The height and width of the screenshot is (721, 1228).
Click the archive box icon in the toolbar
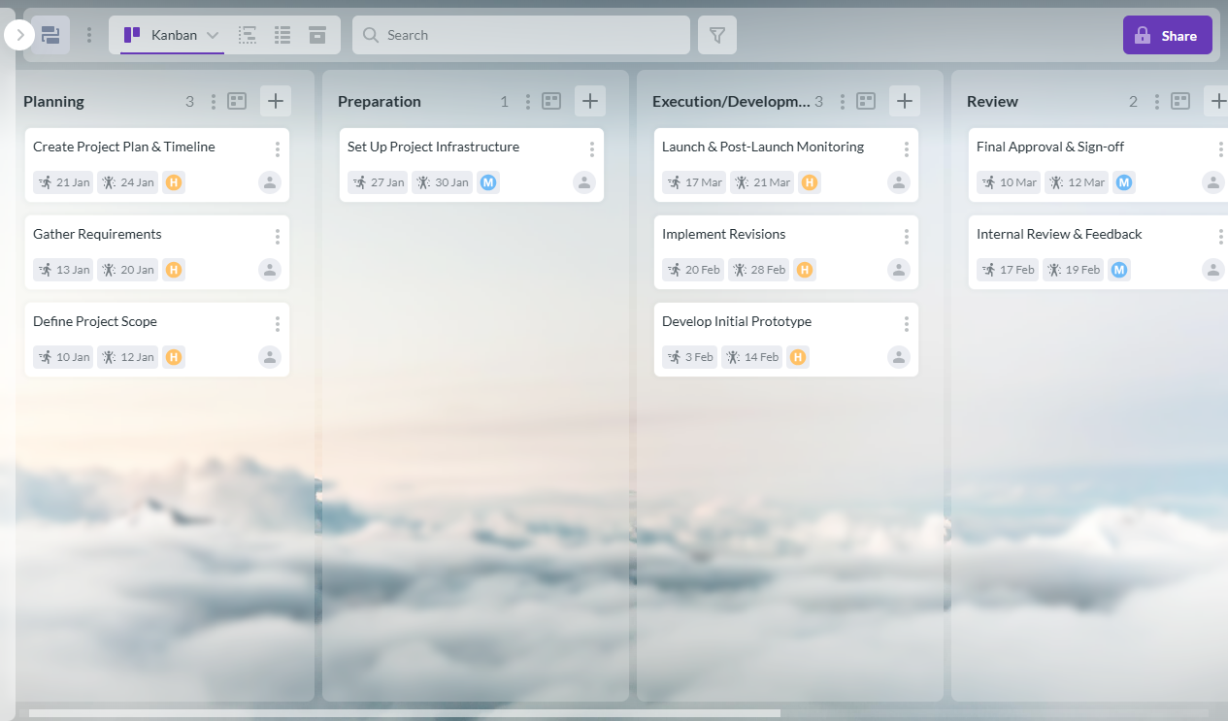pyautogui.click(x=316, y=34)
